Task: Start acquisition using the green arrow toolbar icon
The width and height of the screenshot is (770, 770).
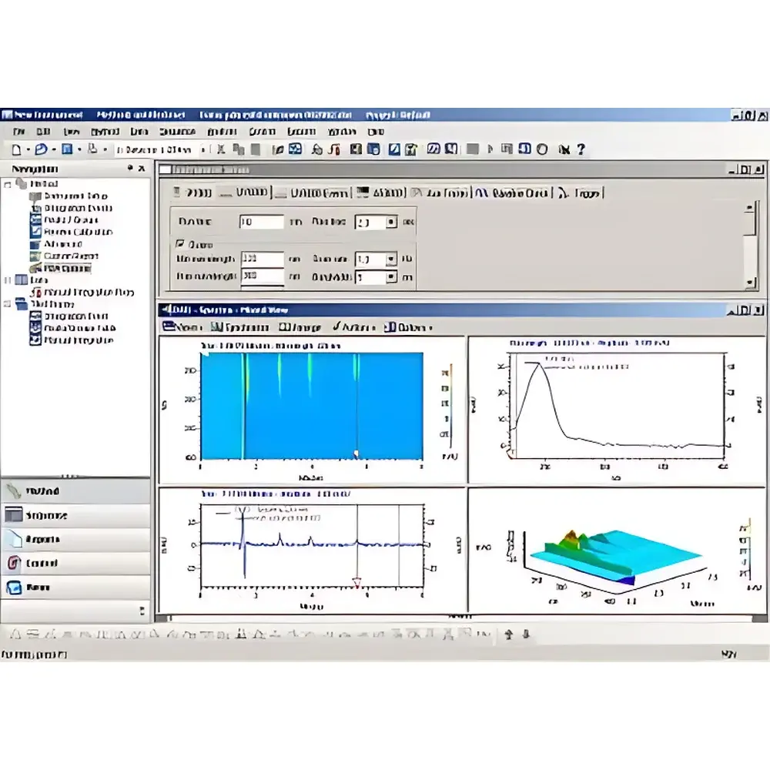Action: point(490,148)
